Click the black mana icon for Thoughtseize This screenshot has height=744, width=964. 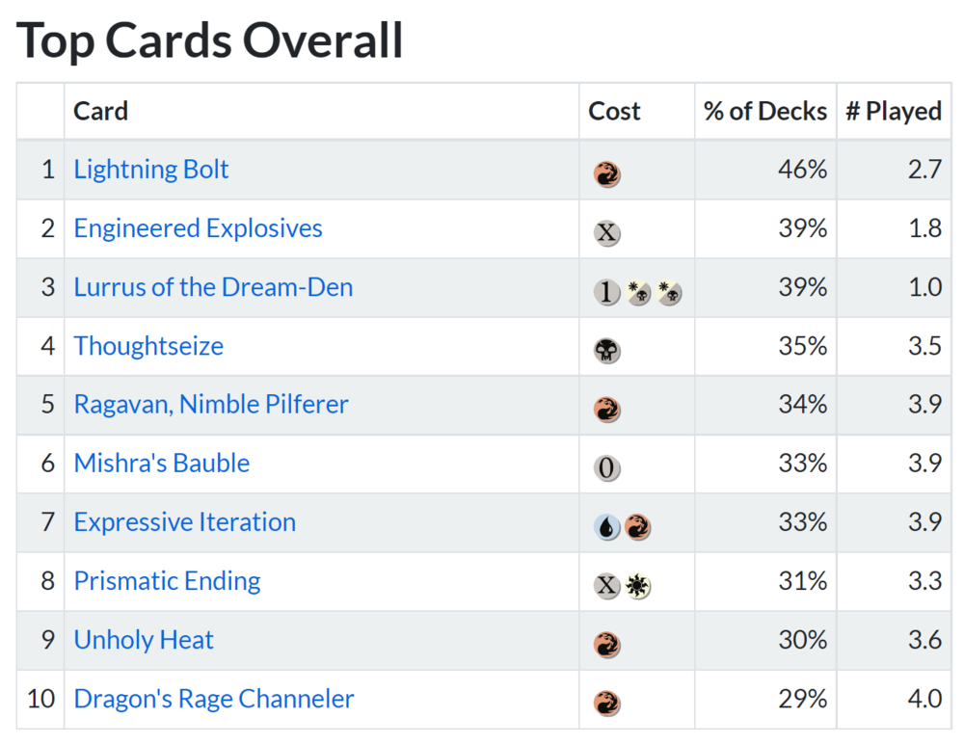(x=606, y=351)
